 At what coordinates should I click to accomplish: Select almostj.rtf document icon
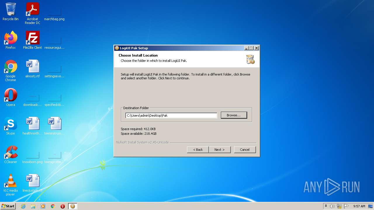click(32, 69)
